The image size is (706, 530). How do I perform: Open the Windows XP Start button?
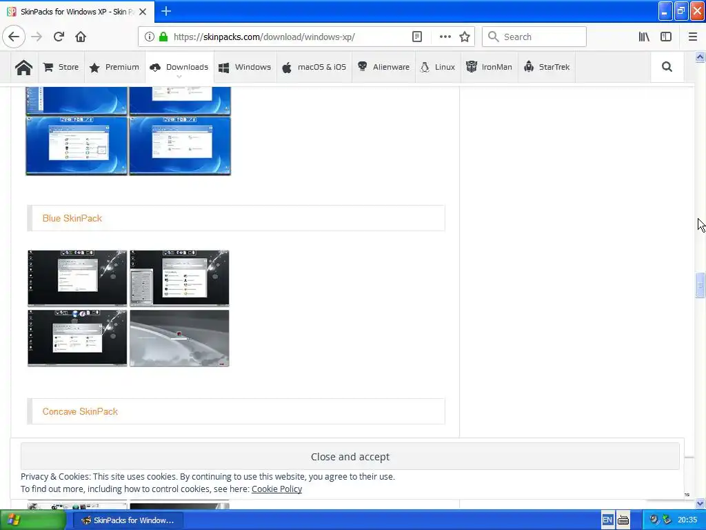tap(33, 520)
